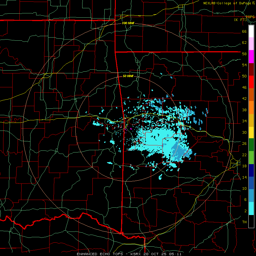Click the legend value '50'

244,76
